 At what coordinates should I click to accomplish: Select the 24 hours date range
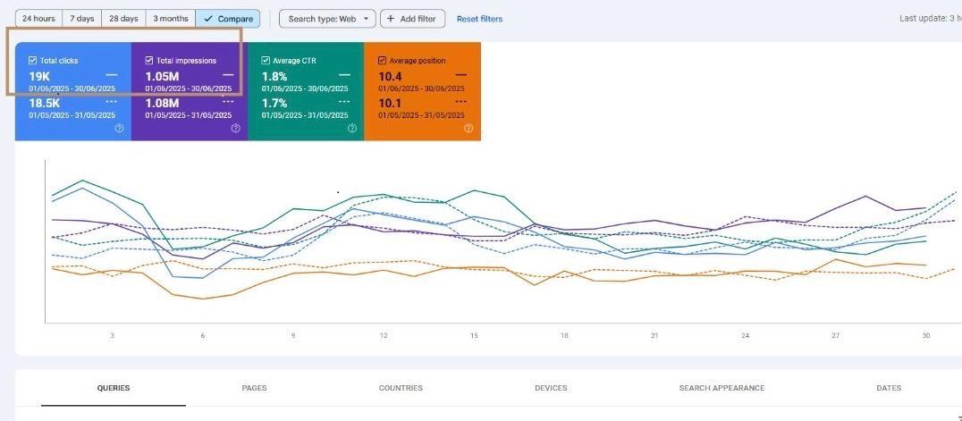coord(38,19)
